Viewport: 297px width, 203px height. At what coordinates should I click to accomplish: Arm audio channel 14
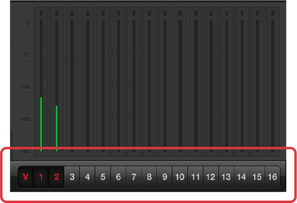242,177
